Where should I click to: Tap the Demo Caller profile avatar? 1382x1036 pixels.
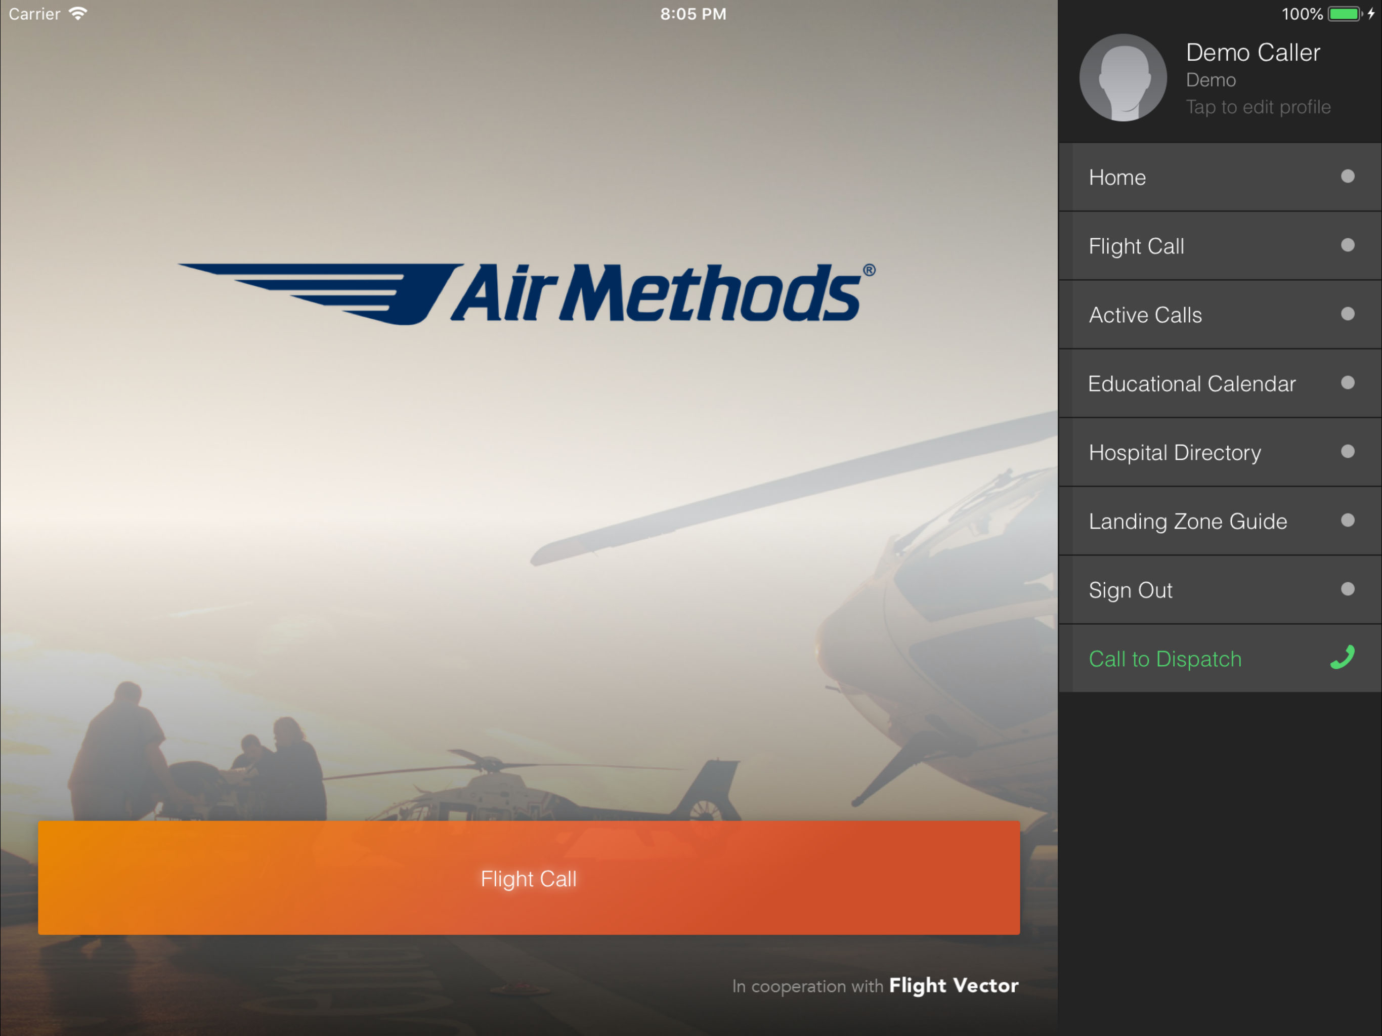tap(1122, 77)
